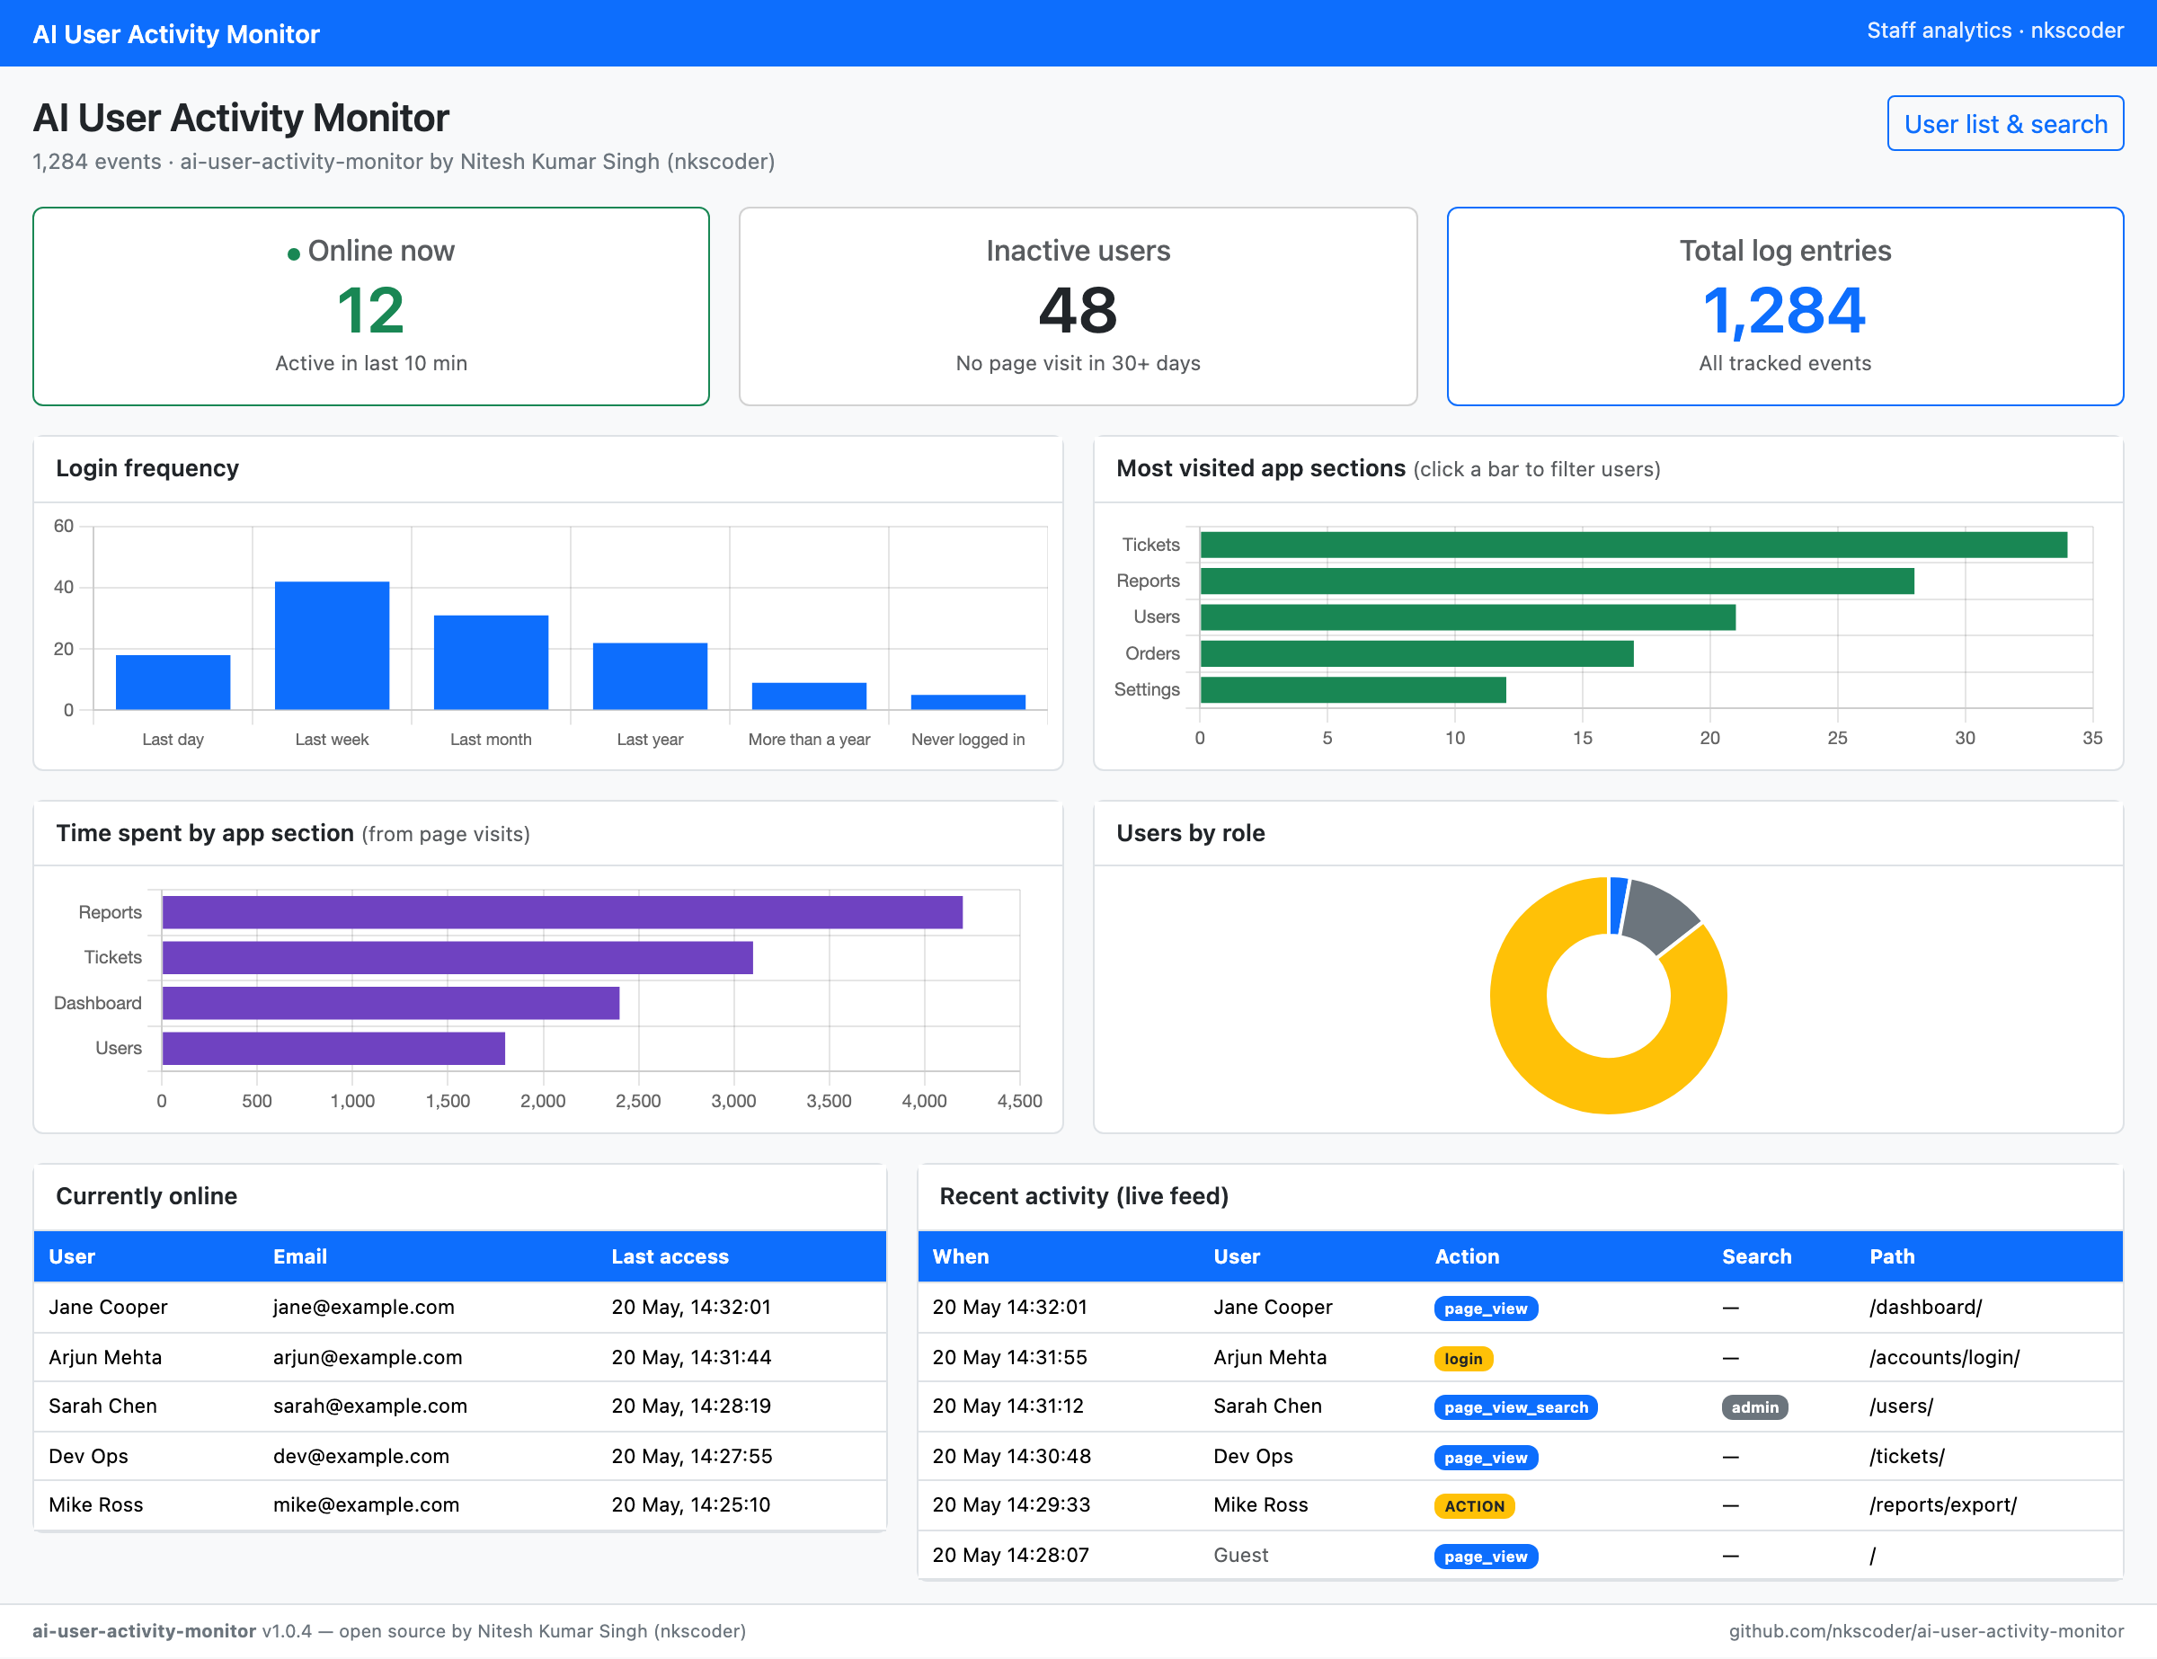The height and width of the screenshot is (1659, 2157).
Task: Select the Inactive users stat card
Action: (1078, 306)
